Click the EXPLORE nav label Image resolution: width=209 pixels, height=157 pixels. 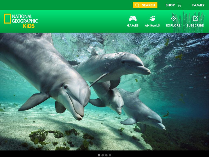coord(173,25)
